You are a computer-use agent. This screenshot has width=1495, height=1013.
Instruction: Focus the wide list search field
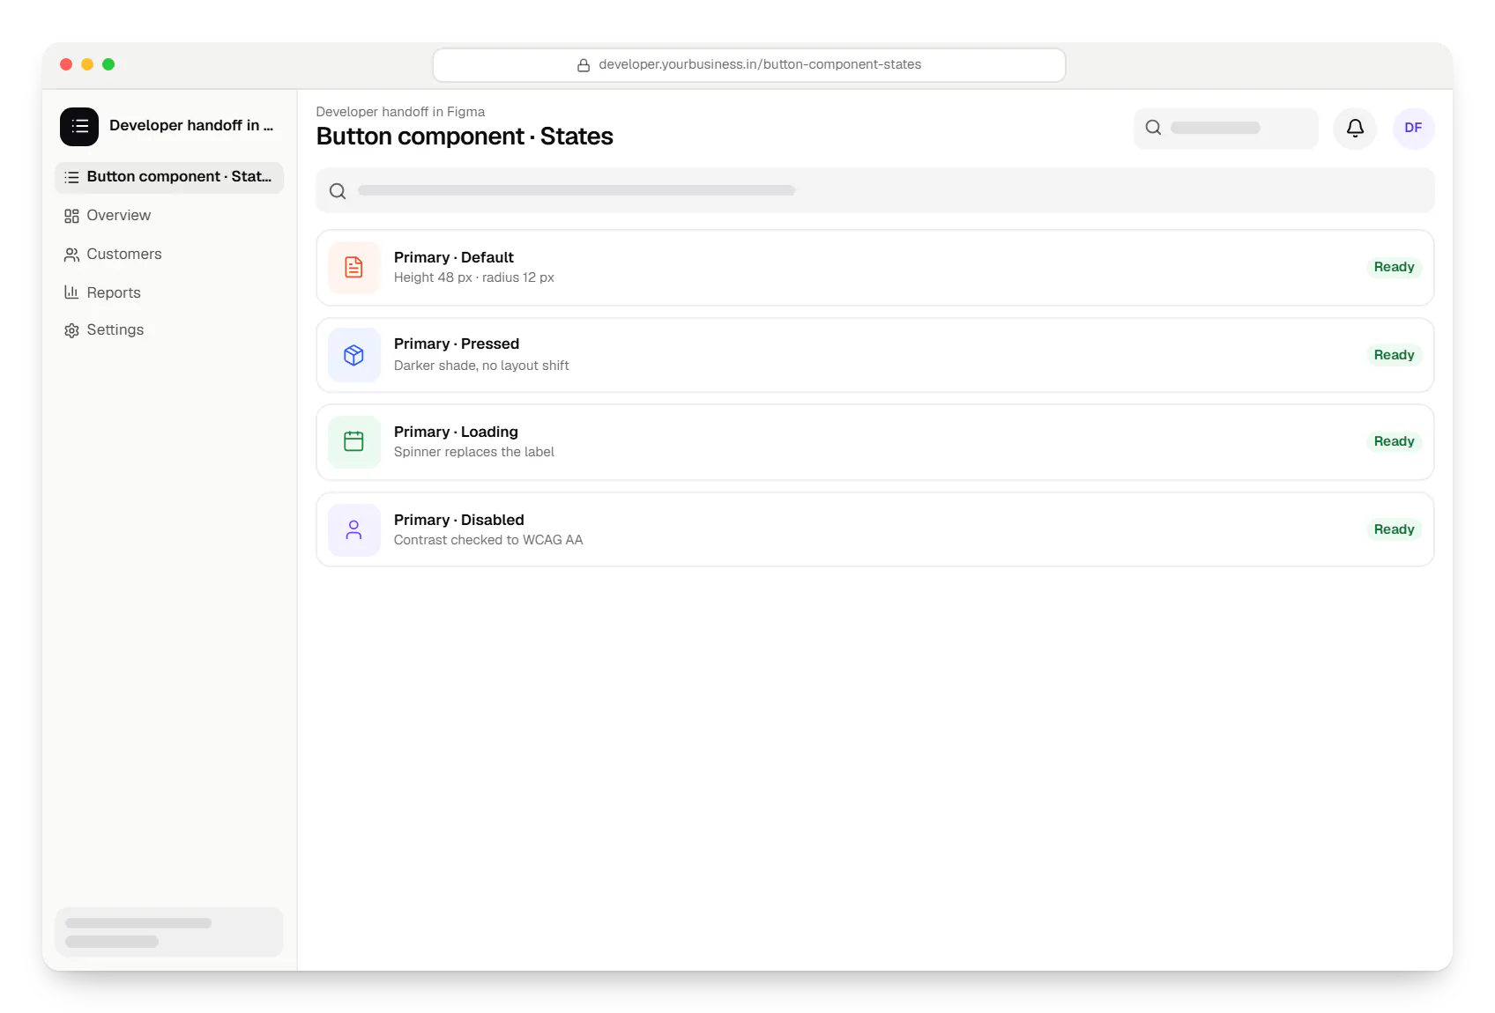coord(874,190)
